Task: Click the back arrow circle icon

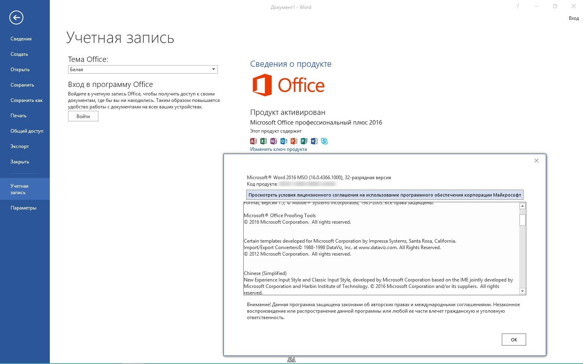Action: tap(17, 17)
